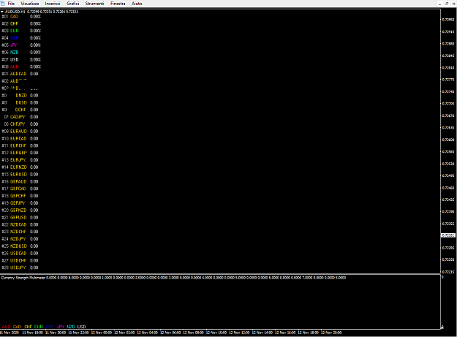The width and height of the screenshot is (457, 337).
Task: Click the 12 Nov 20:00 time axis label
Action: pos(331,333)
